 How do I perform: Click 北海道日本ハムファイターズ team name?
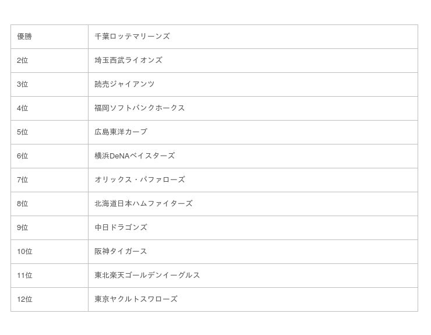[x=143, y=204]
